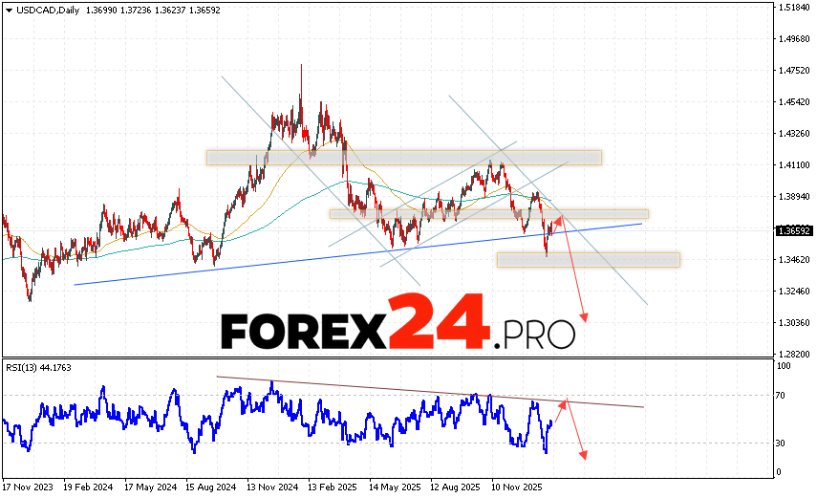Click the 15 Aug 2024 date label
The width and height of the screenshot is (817, 498).
212,485
